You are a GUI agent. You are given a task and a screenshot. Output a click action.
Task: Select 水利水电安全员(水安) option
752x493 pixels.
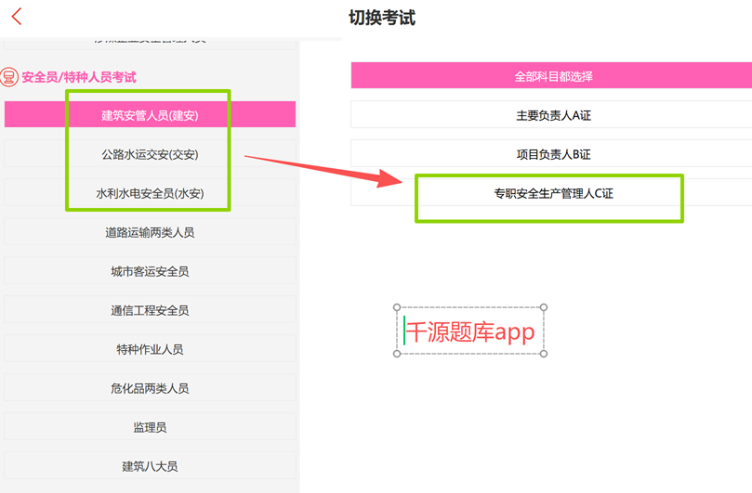(150, 193)
